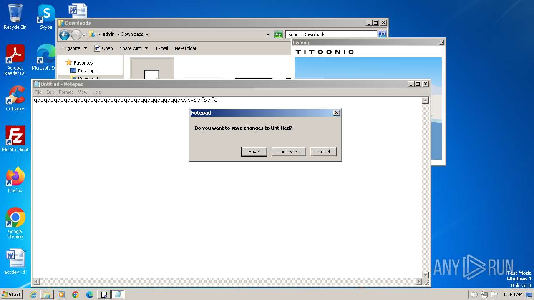The height and width of the screenshot is (300, 534).
Task: Open the FileZilla Client desktop icon
Action: click(15, 139)
